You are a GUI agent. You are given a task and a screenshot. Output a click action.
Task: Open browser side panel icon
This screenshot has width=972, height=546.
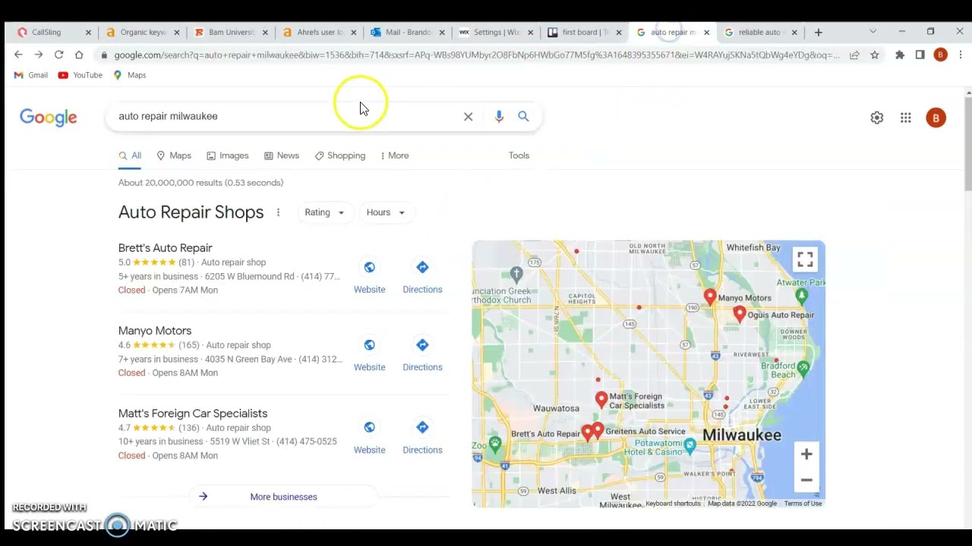(x=920, y=55)
